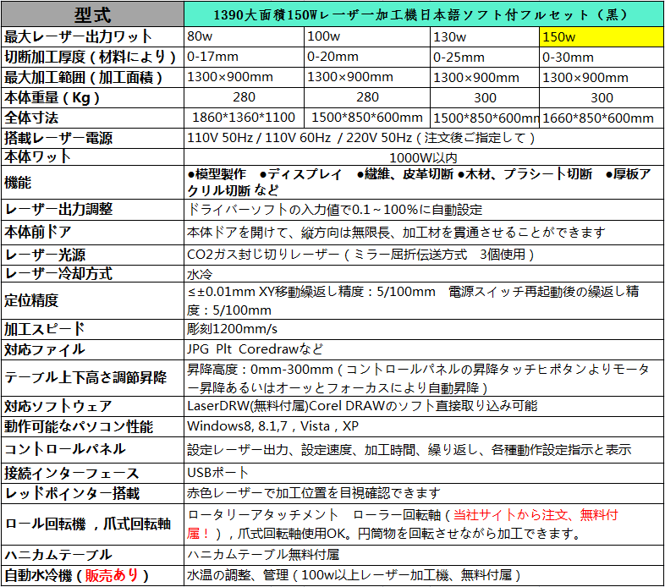Select the 'CO2ガス封じ切りレーザー' cell

pos(423,255)
